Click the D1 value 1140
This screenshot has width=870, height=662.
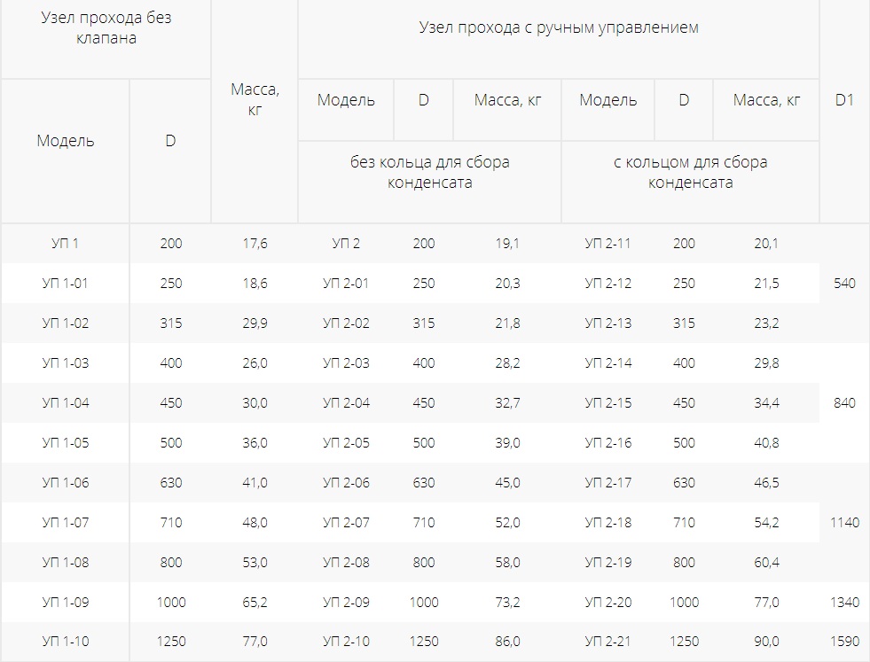[844, 522]
